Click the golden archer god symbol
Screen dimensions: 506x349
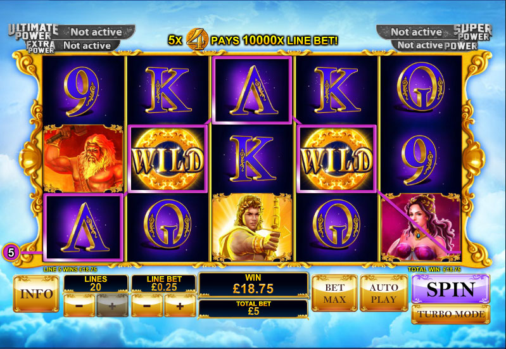pos(252,227)
